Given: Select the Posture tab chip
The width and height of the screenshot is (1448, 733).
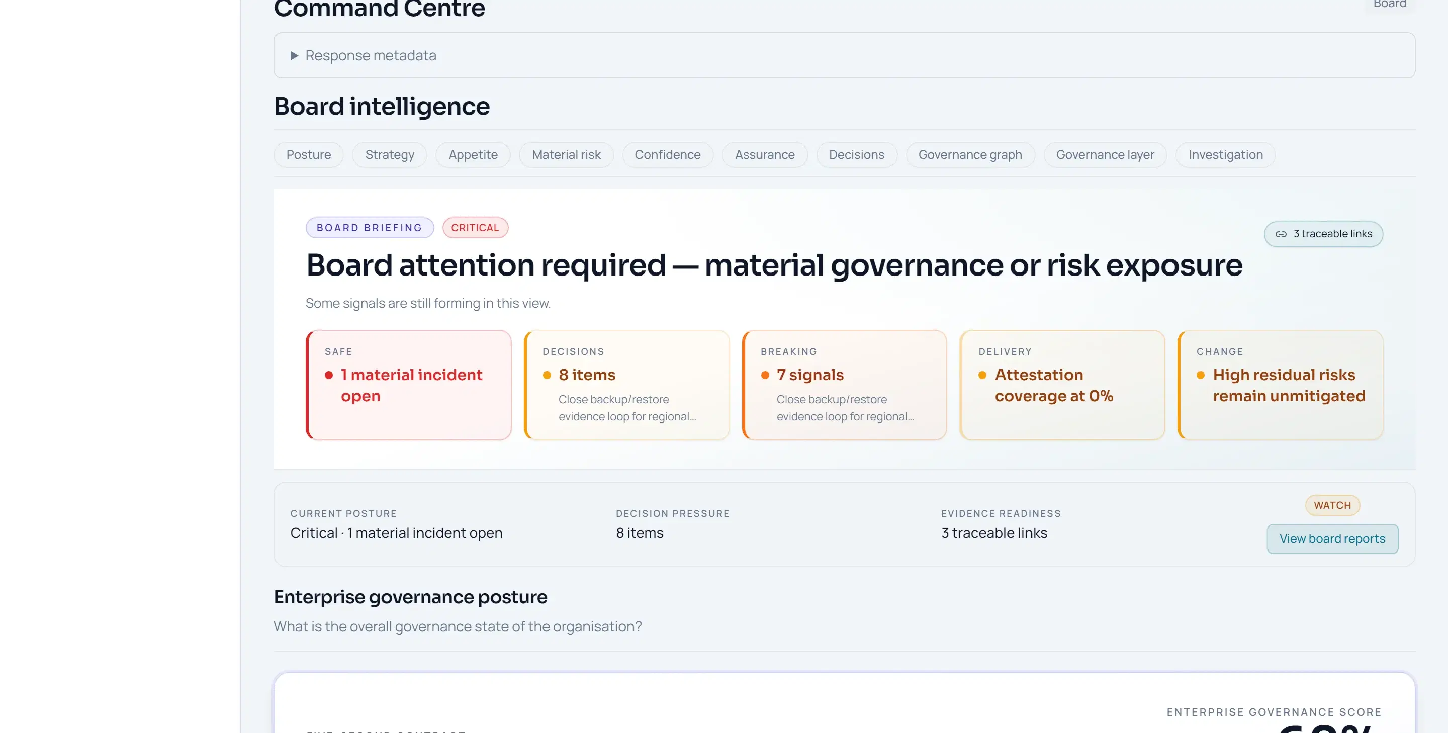Looking at the screenshot, I should pyautogui.click(x=309, y=154).
